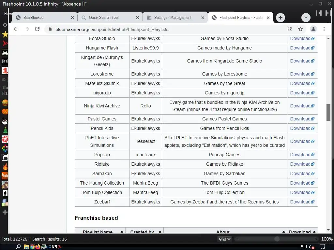Launch Firefox from the taskbar

[38, 247]
